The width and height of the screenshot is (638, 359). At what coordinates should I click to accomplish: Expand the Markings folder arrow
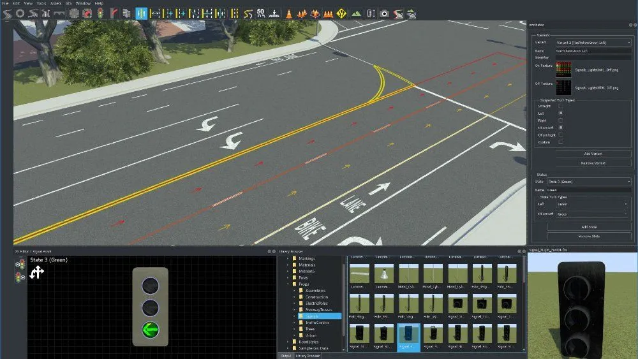[x=288, y=259]
